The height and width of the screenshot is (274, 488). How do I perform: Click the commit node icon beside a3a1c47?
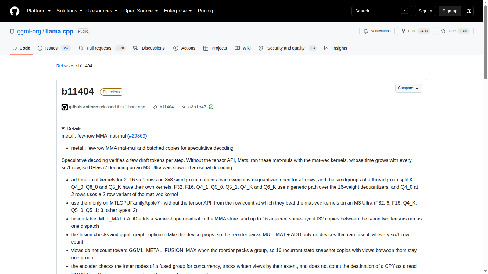184,107
